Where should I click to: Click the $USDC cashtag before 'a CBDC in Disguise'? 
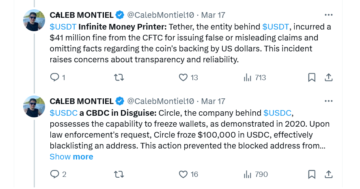63,112
